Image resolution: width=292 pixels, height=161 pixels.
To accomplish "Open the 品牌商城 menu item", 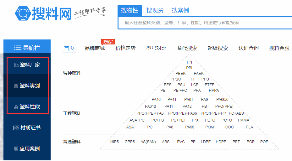I will coord(95,48).
